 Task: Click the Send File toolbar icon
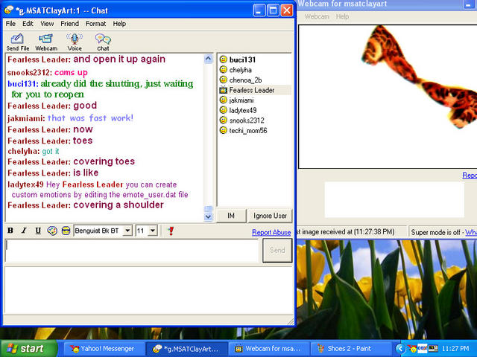[x=18, y=42]
